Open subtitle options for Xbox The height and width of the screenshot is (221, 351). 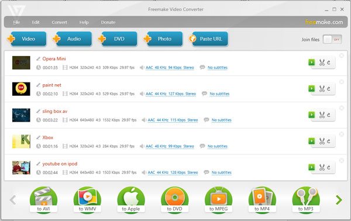(218, 146)
